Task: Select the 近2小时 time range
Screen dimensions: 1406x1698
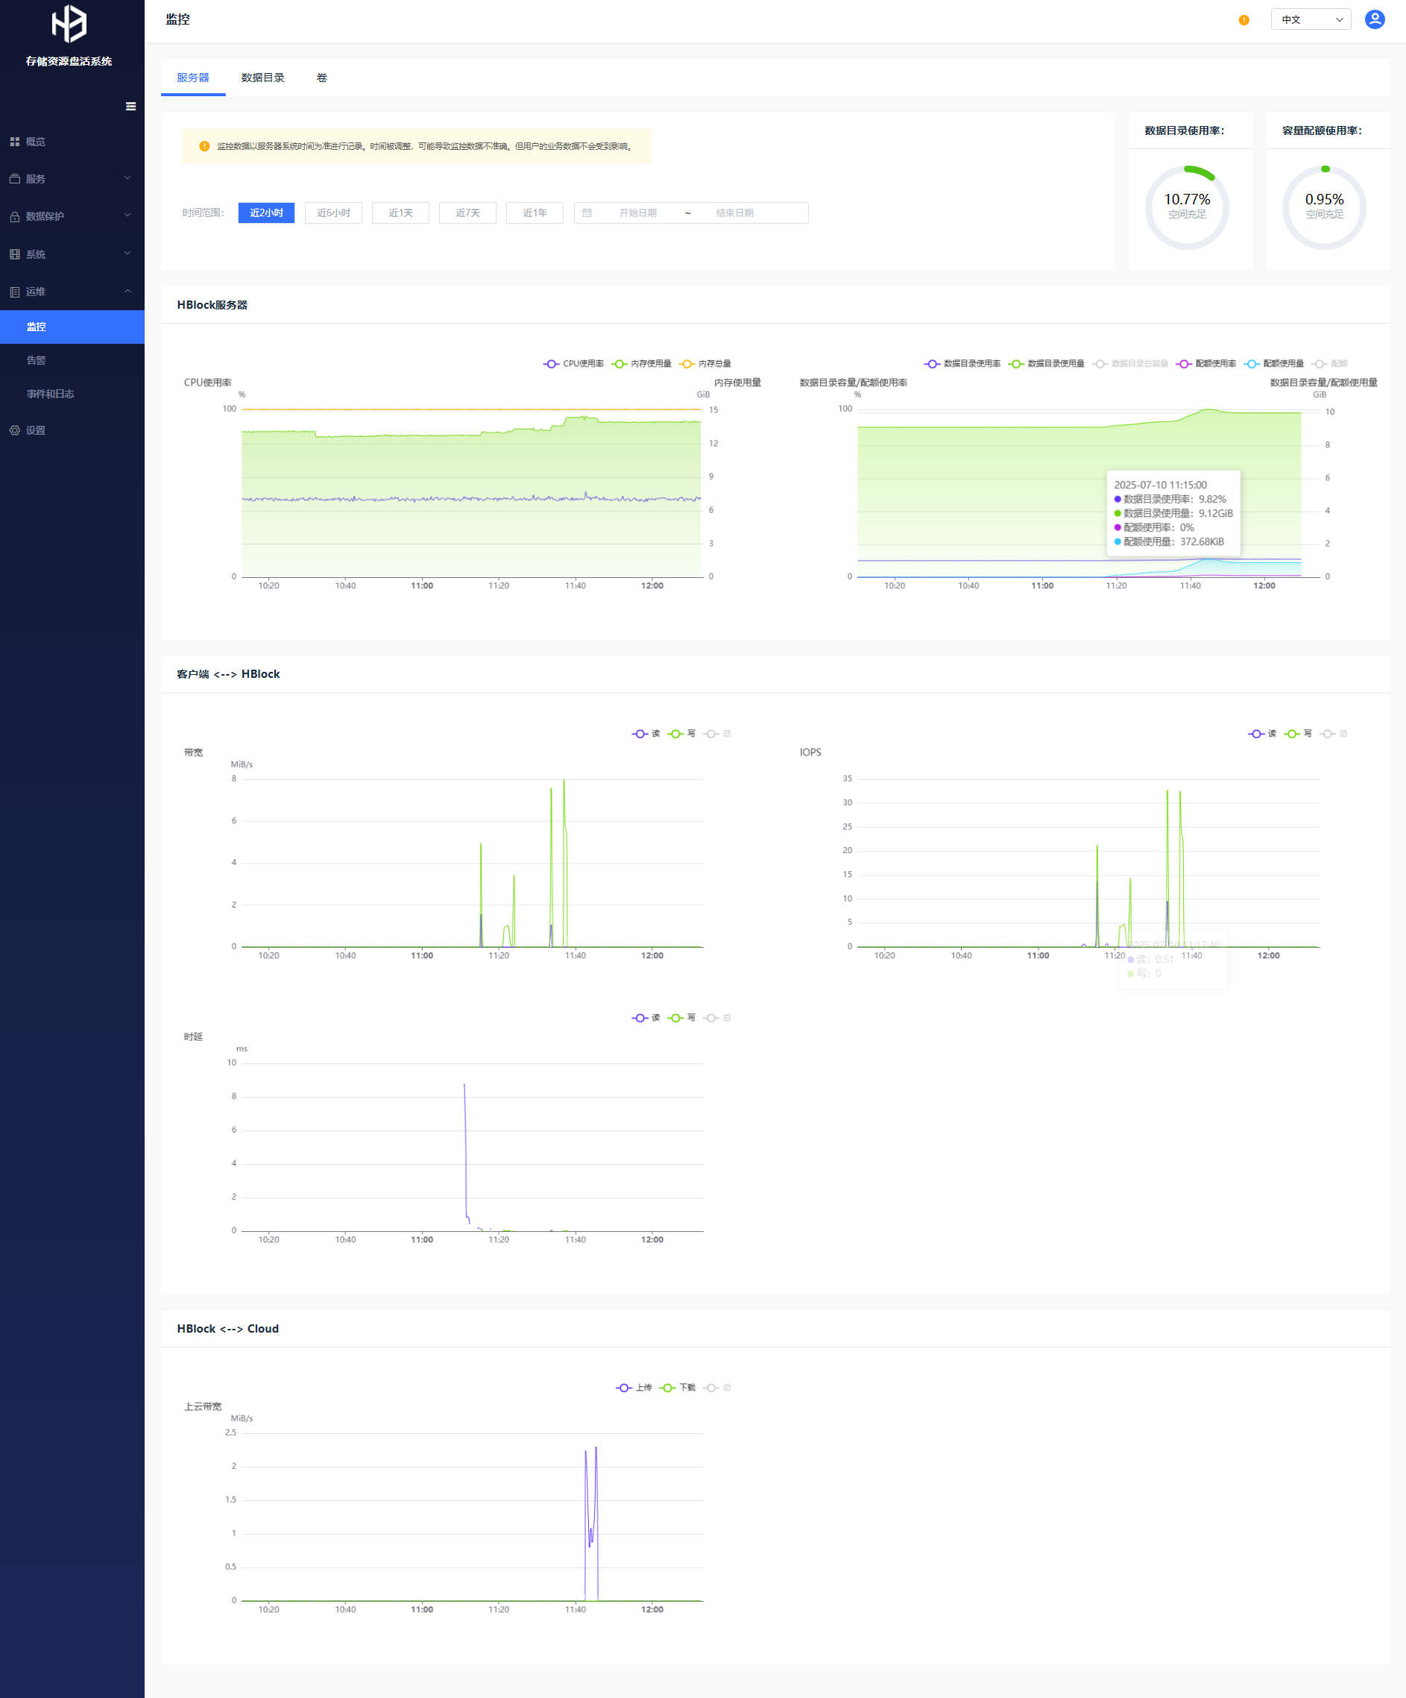Action: click(266, 213)
